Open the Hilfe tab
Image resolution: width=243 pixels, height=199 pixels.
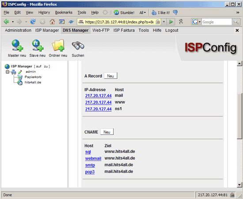[x=157, y=30]
